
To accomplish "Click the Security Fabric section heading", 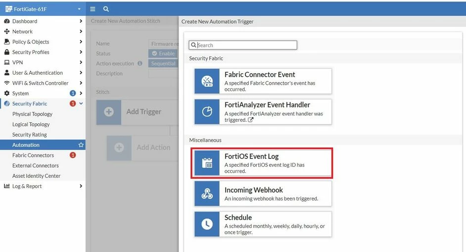I will click(x=206, y=58).
